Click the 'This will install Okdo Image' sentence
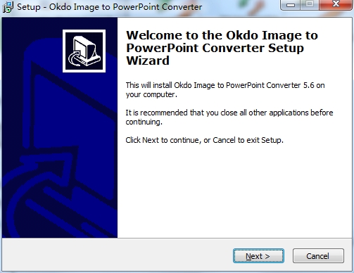354x273 pixels. (225, 89)
